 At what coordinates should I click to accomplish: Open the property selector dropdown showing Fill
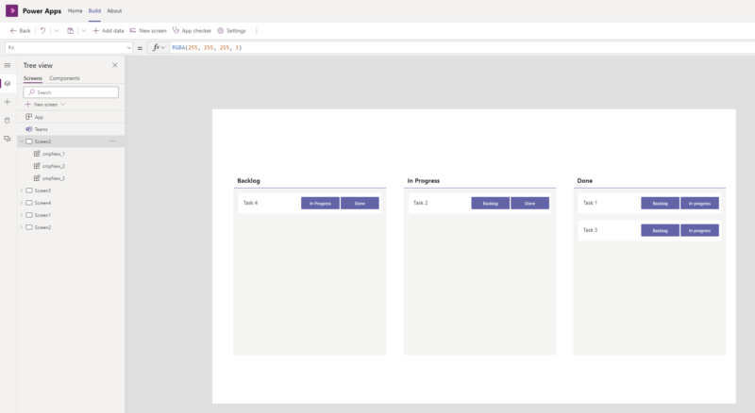pyautogui.click(x=68, y=47)
